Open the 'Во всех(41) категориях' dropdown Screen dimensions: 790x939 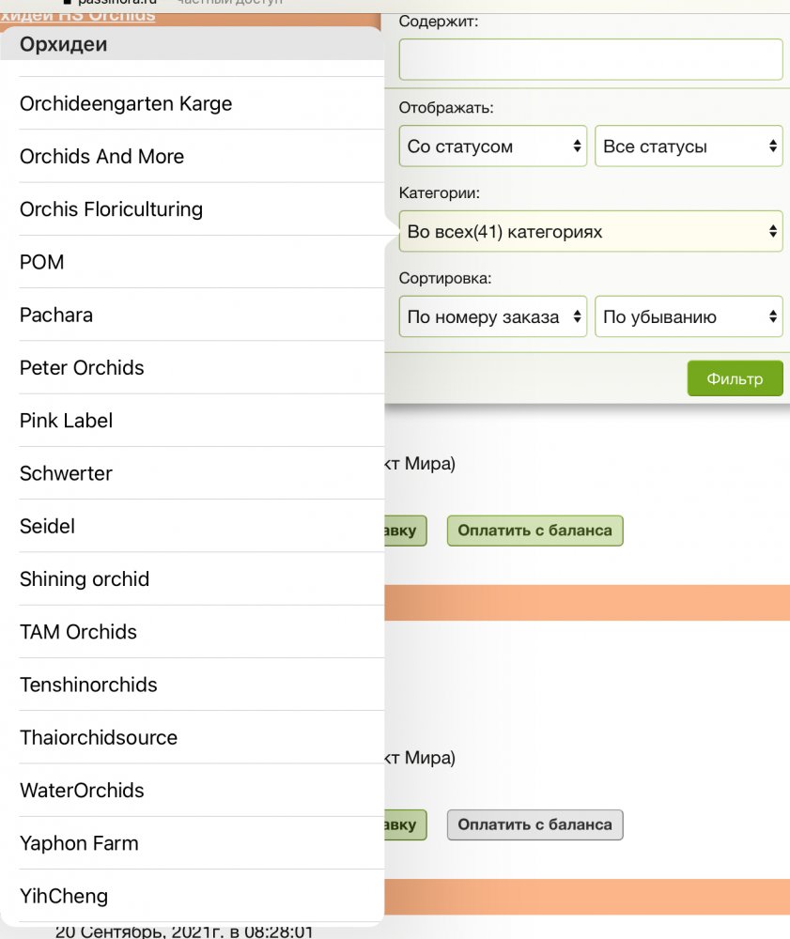[x=590, y=231]
